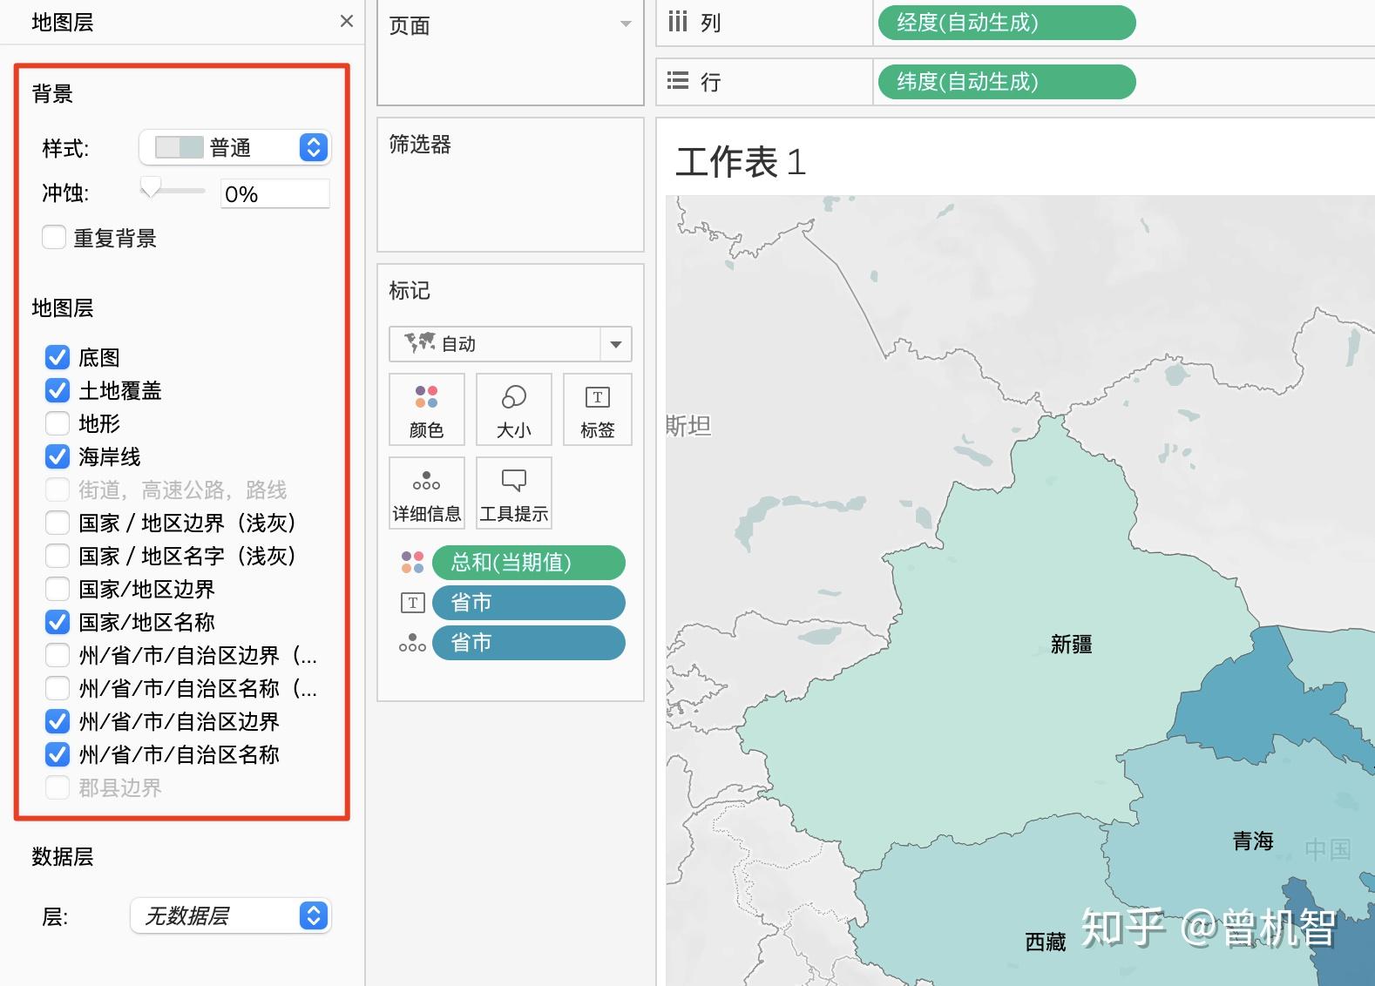Click the 背景 section heading
The image size is (1375, 986).
pos(52,93)
